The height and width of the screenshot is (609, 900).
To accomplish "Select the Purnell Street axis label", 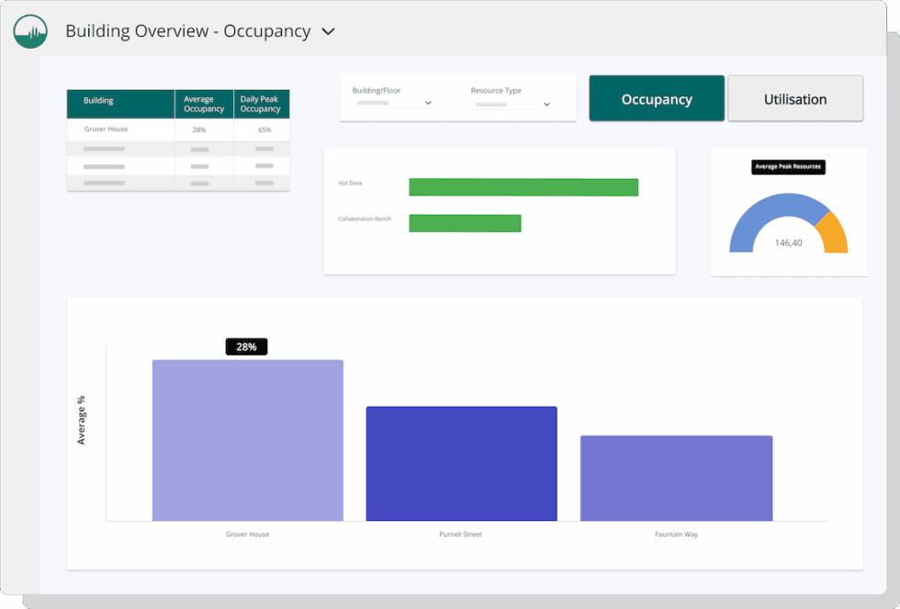I will click(x=461, y=534).
